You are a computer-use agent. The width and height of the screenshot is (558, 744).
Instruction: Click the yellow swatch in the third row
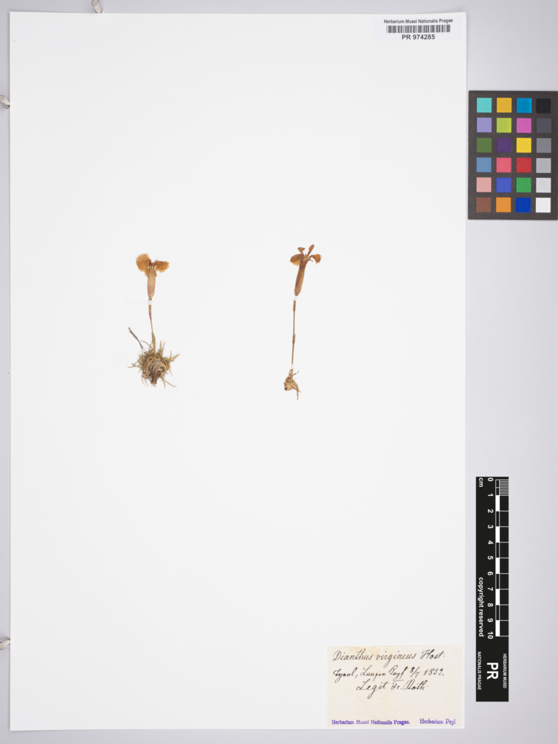pyautogui.click(x=524, y=145)
